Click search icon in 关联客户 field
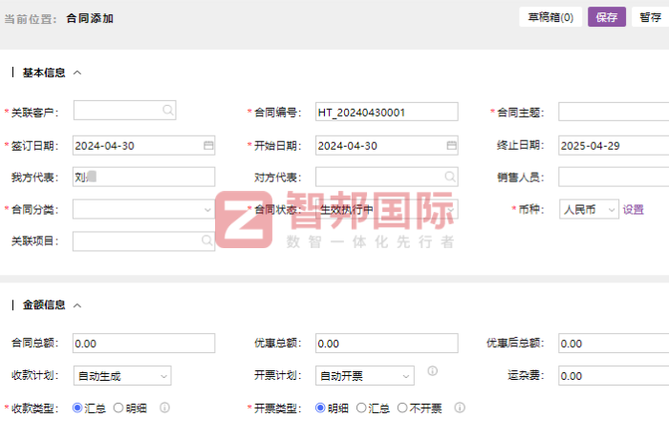The height and width of the screenshot is (439, 669). 168,112
